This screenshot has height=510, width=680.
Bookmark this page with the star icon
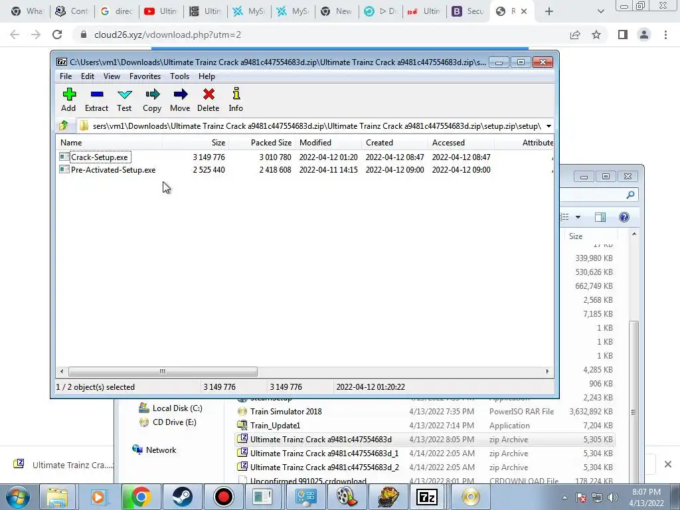596,35
